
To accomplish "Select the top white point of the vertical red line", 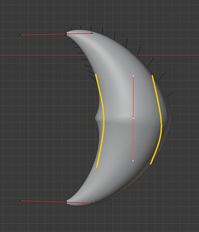I will (133, 76).
